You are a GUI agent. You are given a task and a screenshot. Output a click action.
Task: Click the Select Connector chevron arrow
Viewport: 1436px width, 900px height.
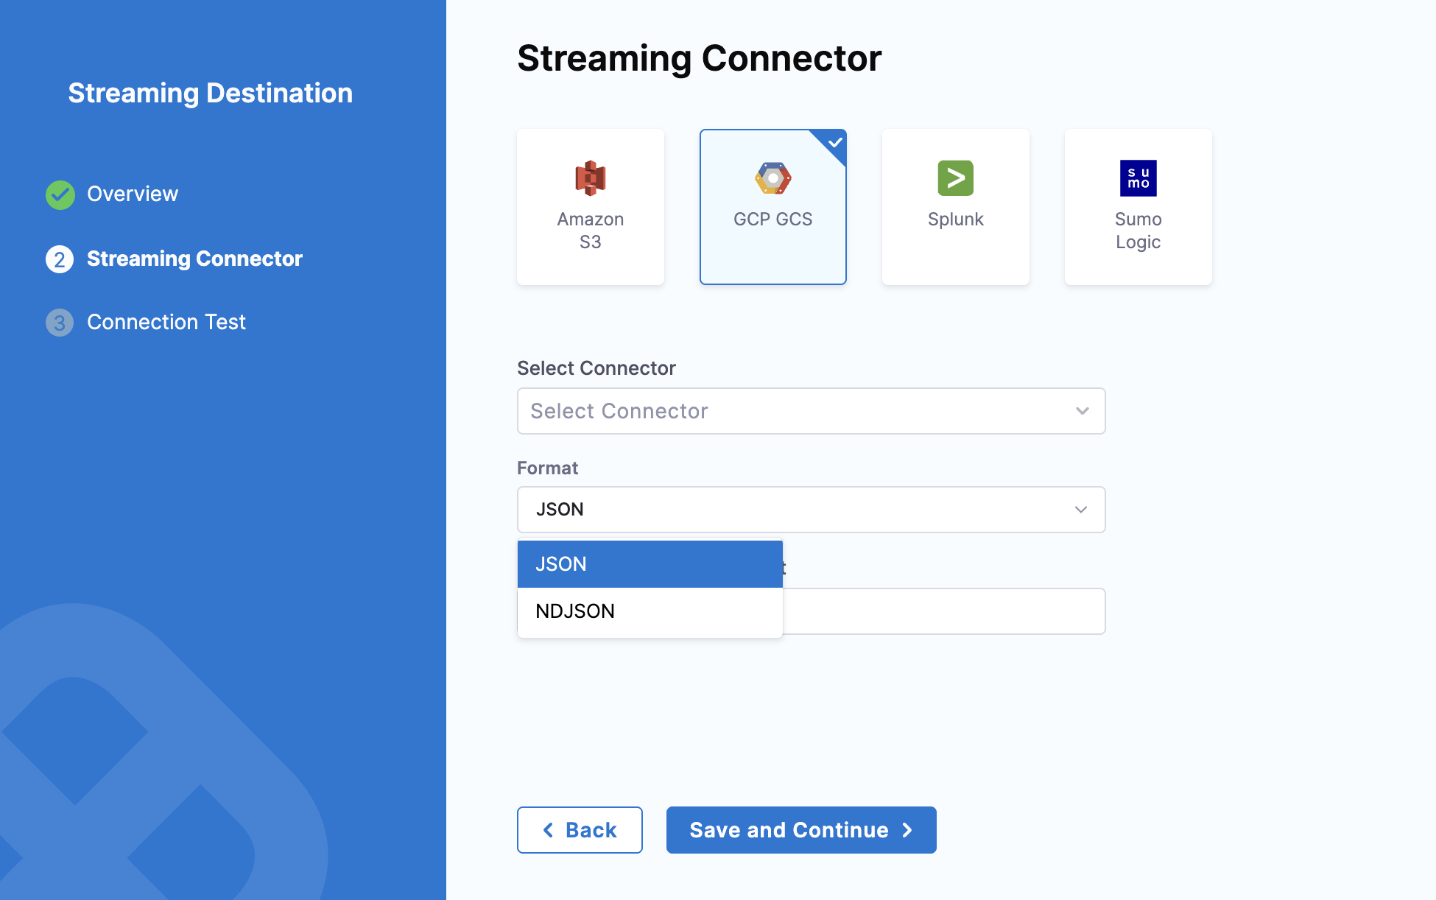[1082, 411]
